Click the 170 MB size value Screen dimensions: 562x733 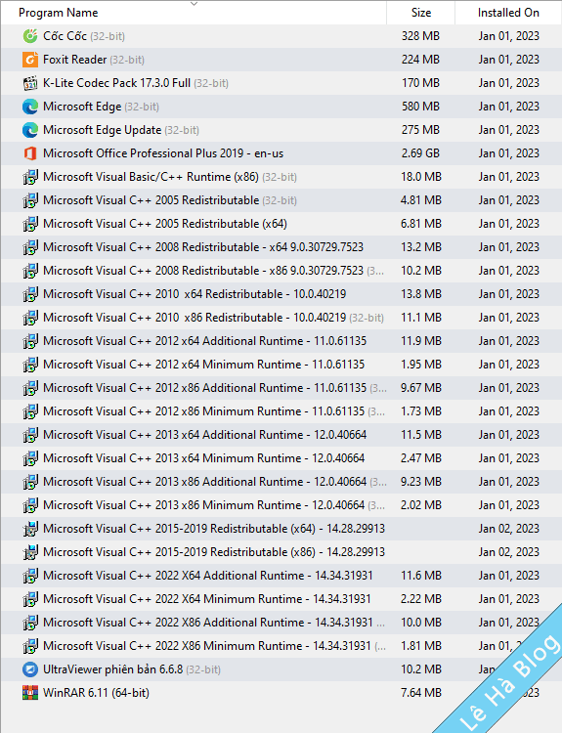click(420, 83)
